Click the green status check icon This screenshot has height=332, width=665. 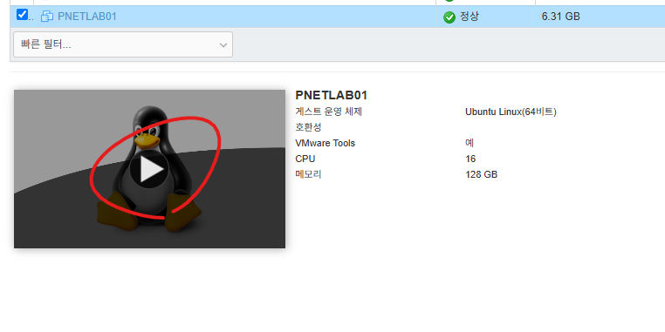449,17
